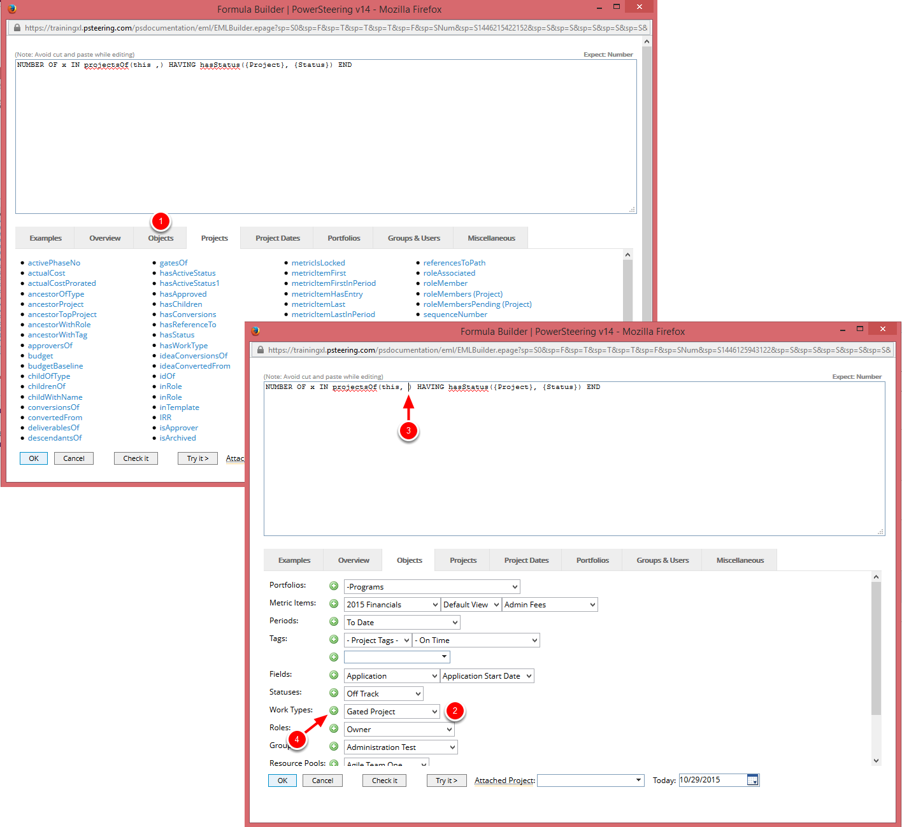Open the Attached Project dropdown

click(x=591, y=780)
